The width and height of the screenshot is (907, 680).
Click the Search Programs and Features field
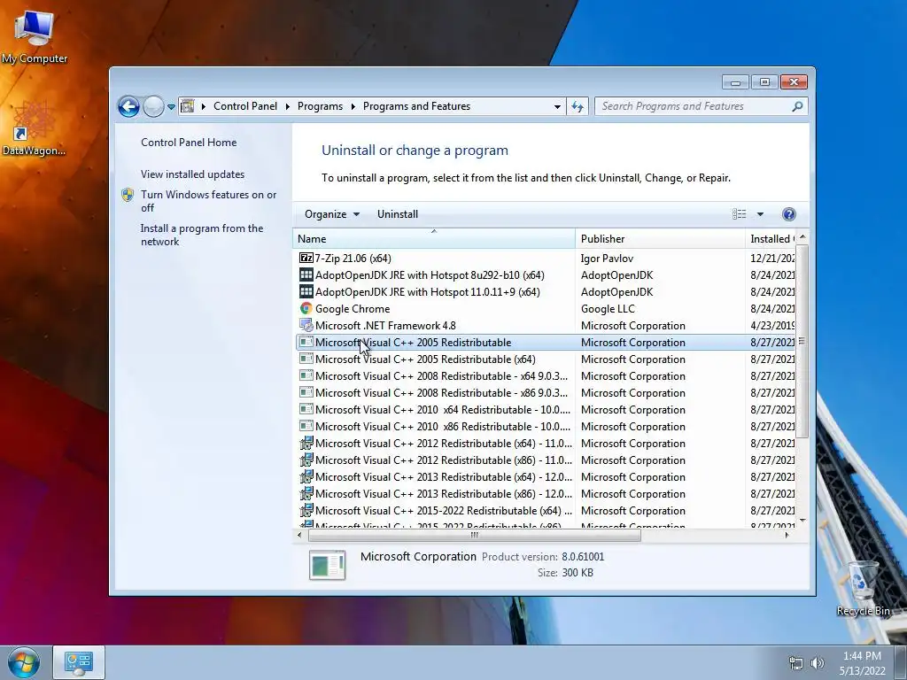[701, 106]
